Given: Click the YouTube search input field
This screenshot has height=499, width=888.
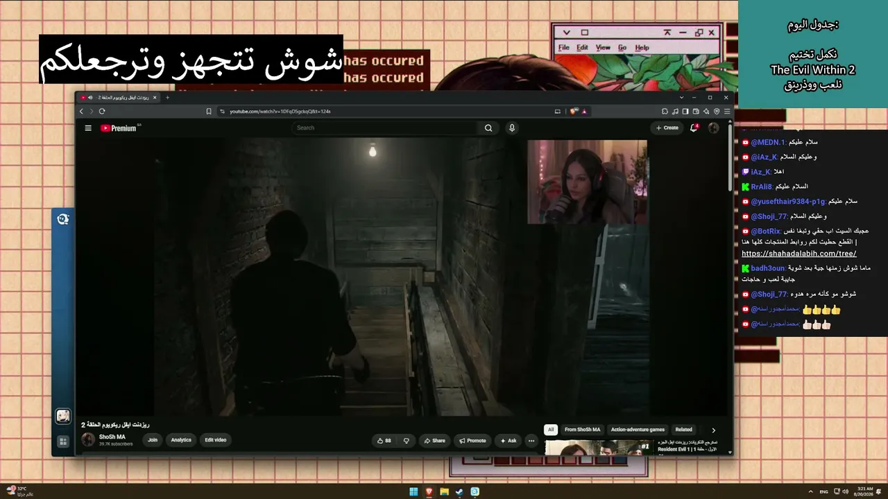Looking at the screenshot, I should pyautogui.click(x=385, y=128).
